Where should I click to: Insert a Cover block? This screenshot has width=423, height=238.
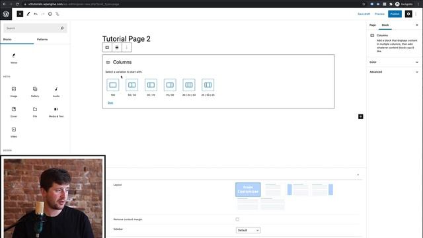14,112
